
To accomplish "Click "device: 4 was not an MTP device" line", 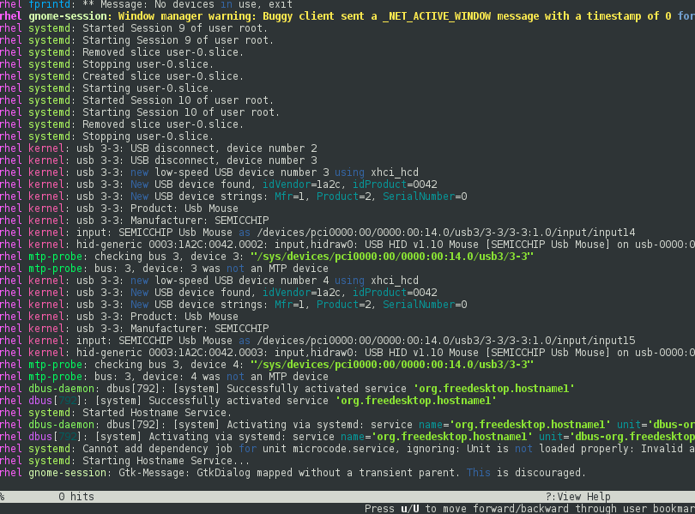I will tap(165, 377).
